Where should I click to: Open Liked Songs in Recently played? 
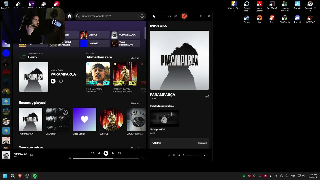[84, 121]
